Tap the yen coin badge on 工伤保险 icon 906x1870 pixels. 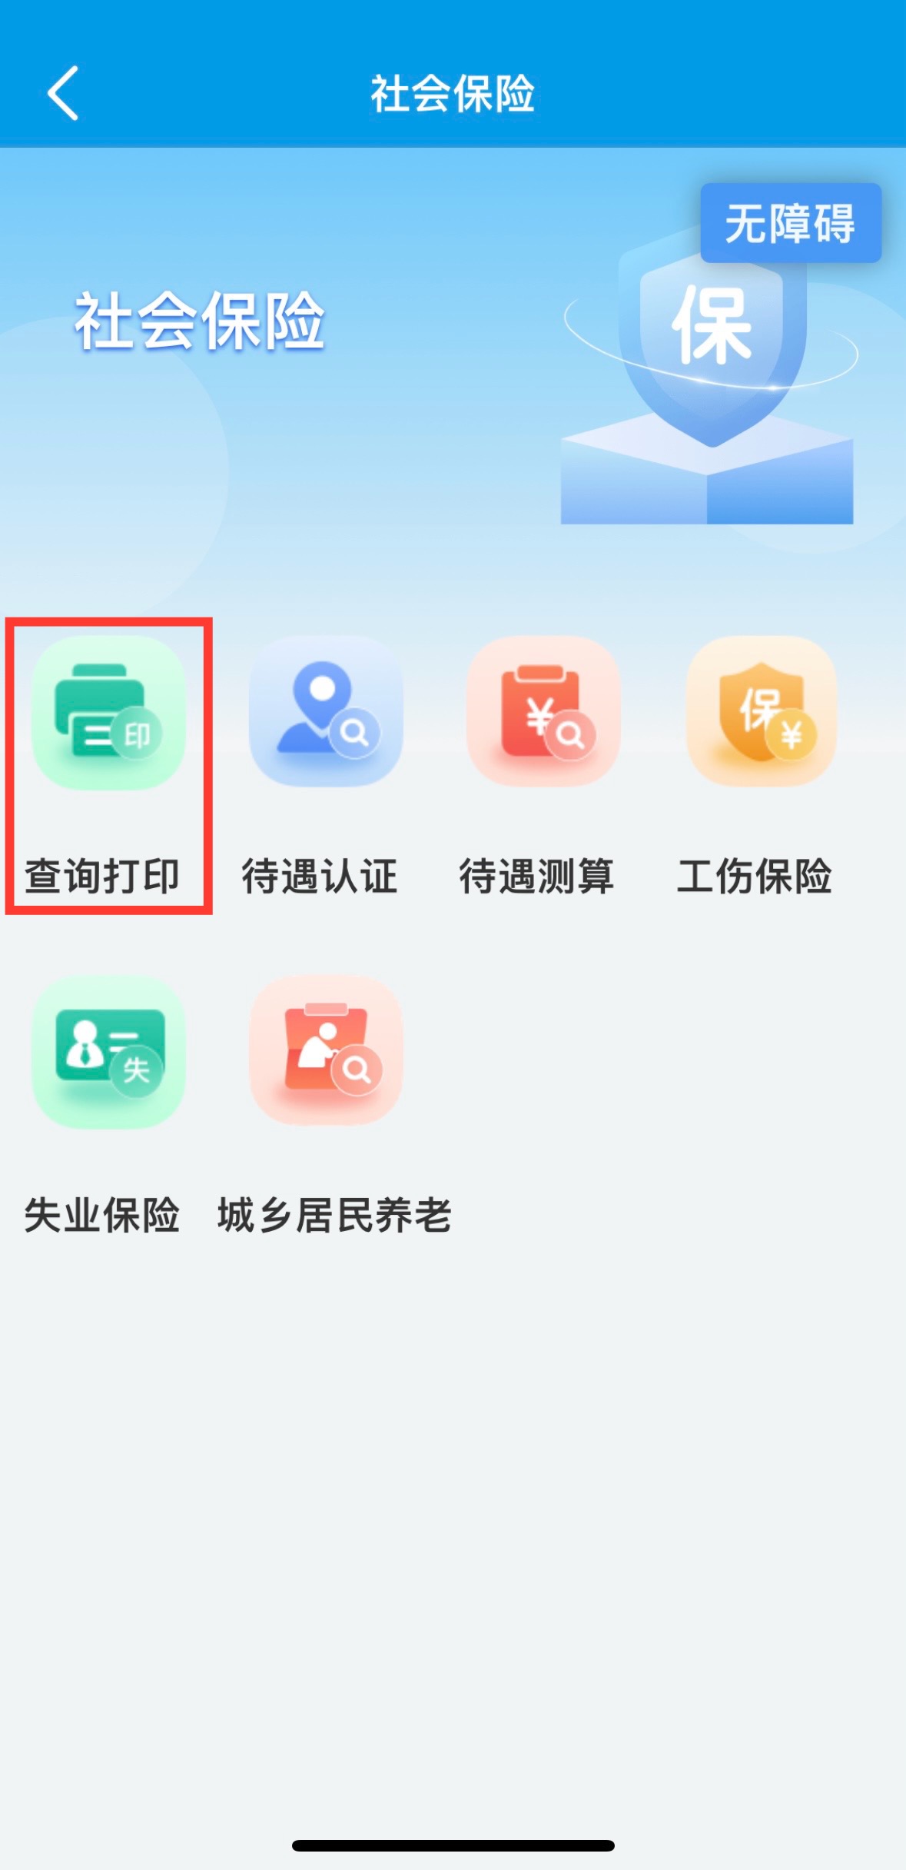[x=792, y=736]
